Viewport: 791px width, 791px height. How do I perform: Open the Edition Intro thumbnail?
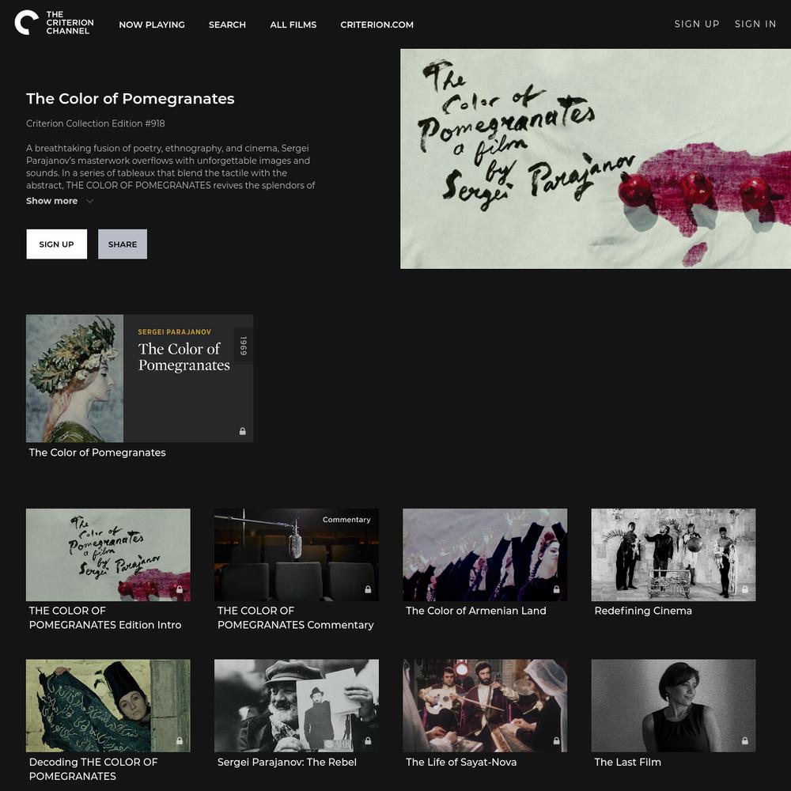click(x=108, y=555)
